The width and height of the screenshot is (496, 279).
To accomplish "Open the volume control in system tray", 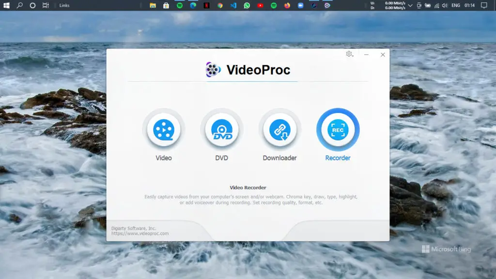I will coord(445,5).
